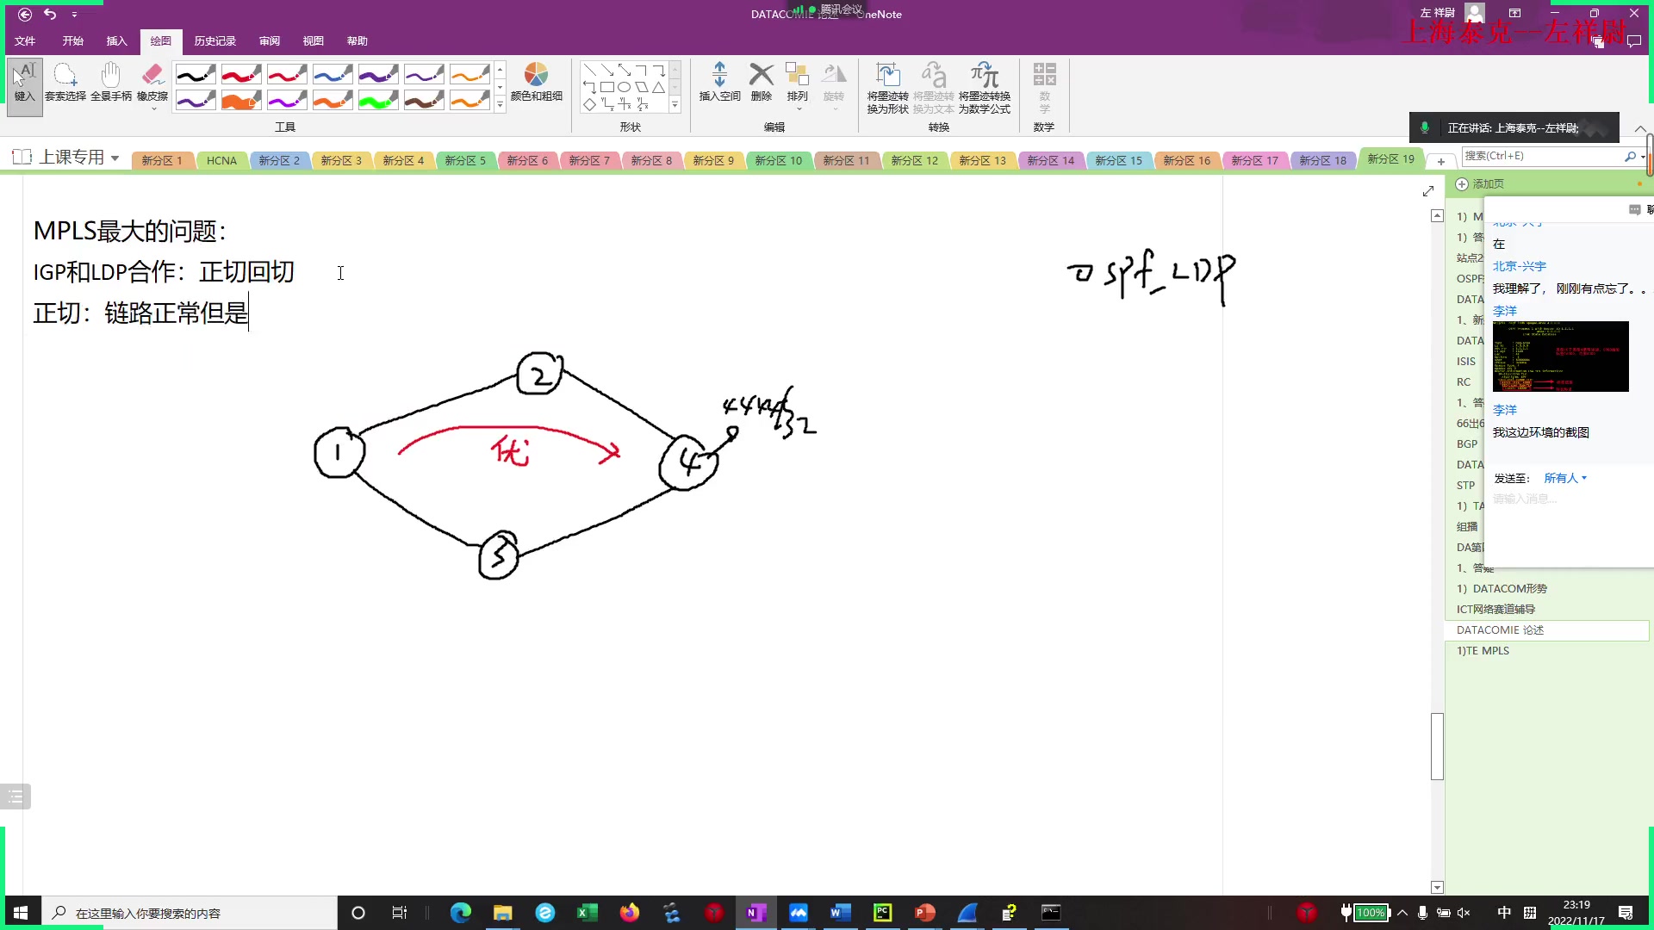Select the diamond shape in 形状 gallery
The image size is (1654, 930).
[x=590, y=104]
